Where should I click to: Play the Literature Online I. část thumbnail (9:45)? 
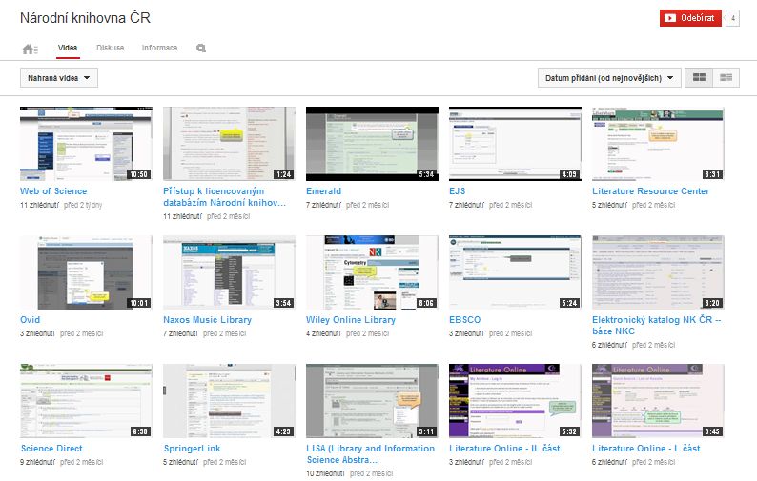[x=658, y=401]
